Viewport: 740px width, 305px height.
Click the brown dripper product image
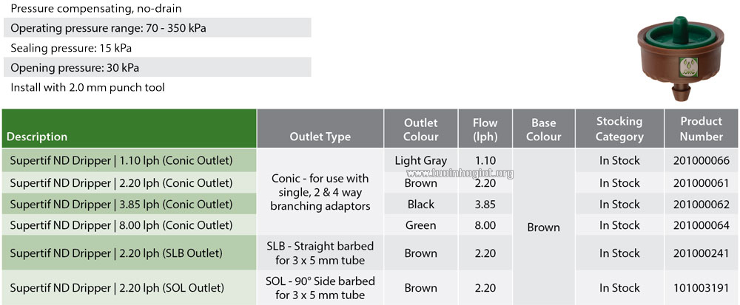coord(681,58)
